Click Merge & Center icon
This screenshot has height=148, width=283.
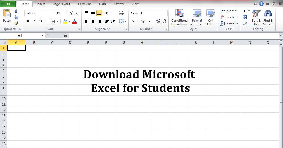(122, 21)
